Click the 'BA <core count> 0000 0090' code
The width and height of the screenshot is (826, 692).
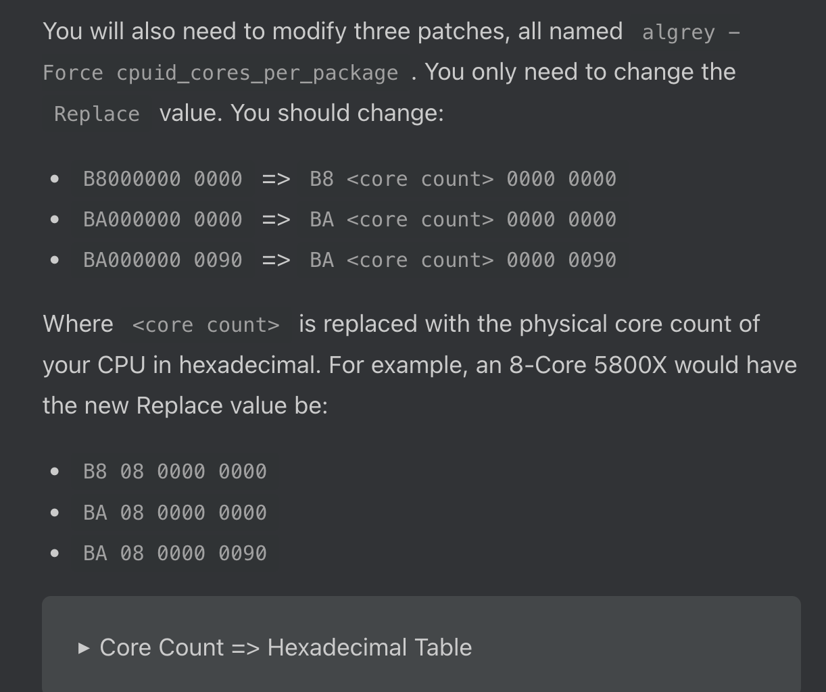tap(462, 260)
